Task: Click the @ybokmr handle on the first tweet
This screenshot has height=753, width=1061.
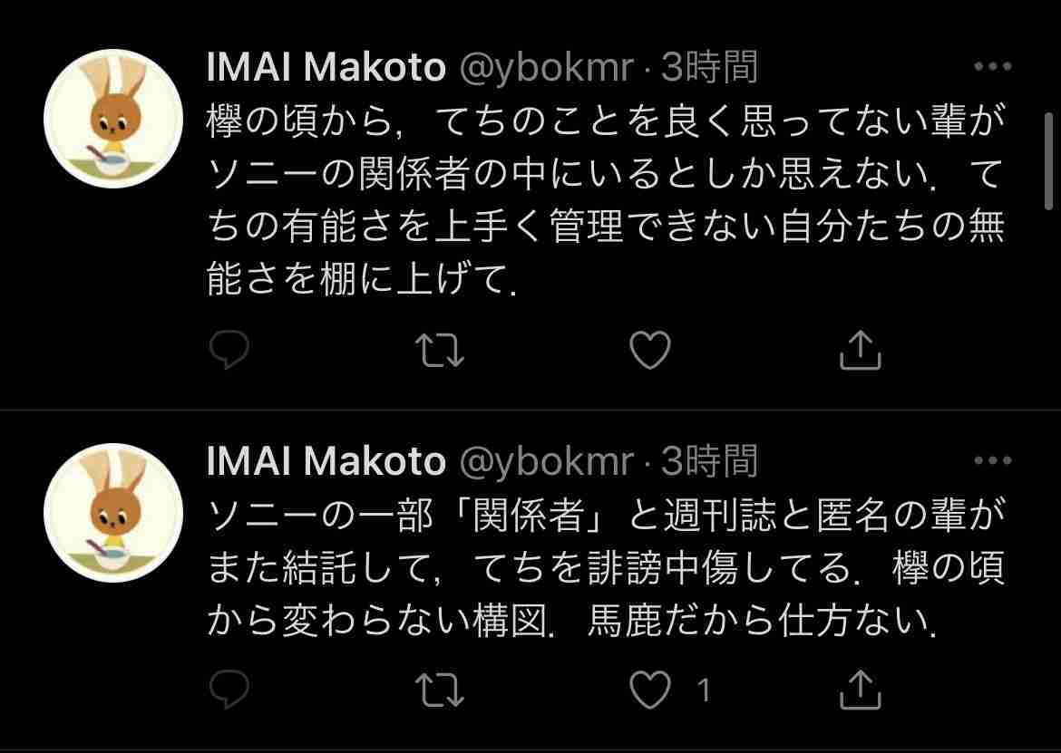Action: [547, 68]
